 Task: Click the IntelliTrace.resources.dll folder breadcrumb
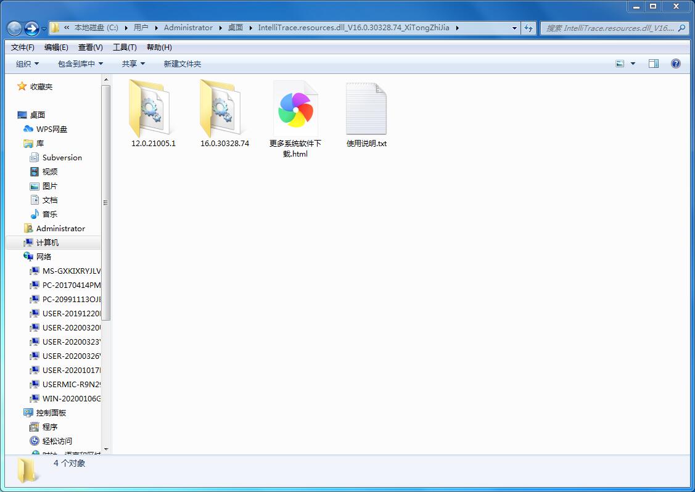354,28
